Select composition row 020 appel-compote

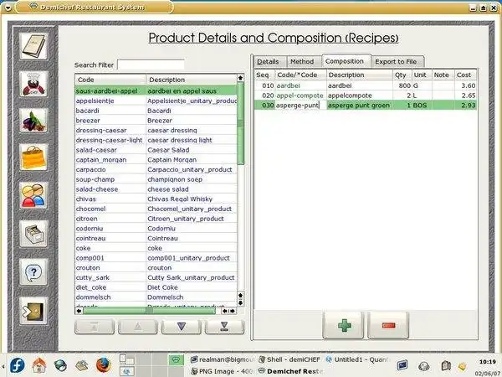tap(366, 96)
